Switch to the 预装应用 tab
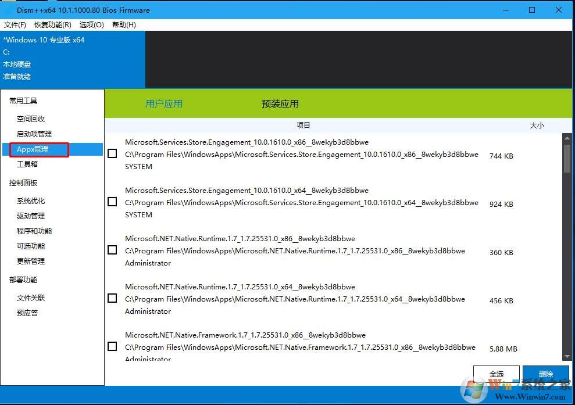 (x=280, y=104)
